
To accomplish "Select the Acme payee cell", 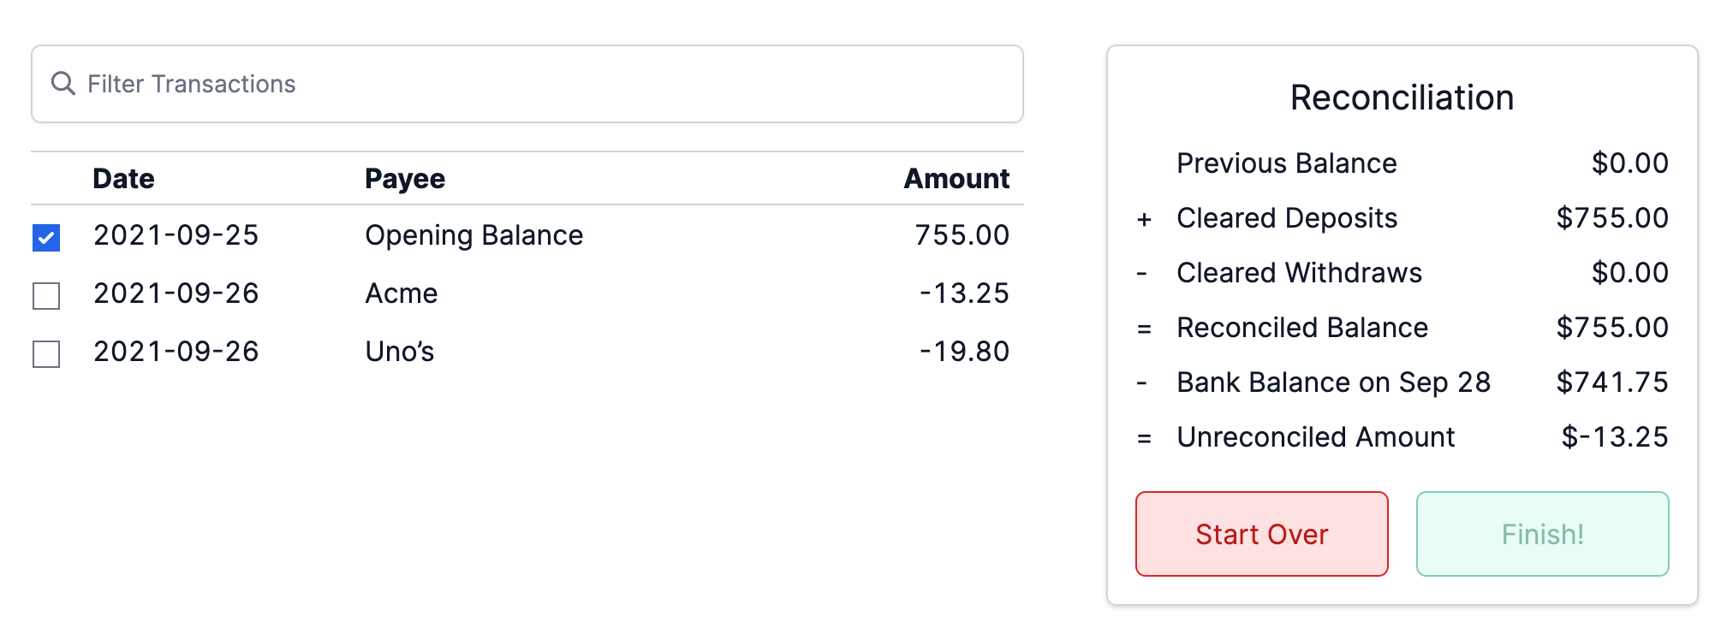I will [401, 293].
